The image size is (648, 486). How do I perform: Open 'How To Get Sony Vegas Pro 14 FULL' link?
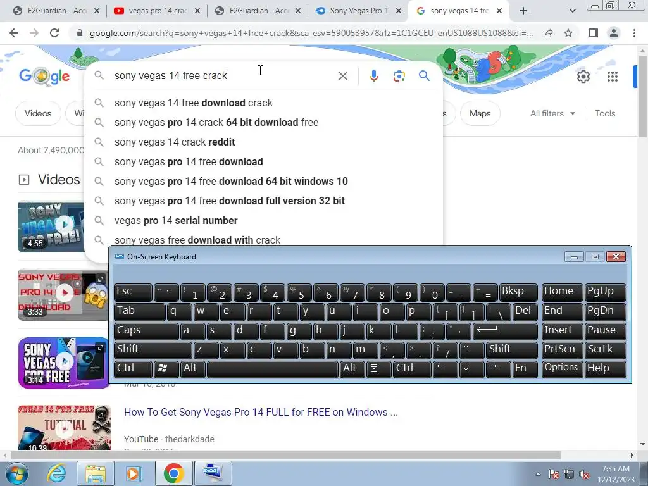point(261,413)
